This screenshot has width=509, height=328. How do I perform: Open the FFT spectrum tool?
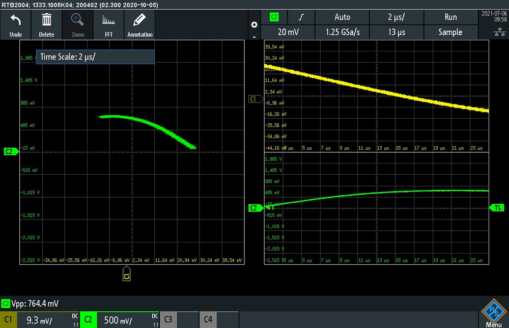(x=109, y=25)
